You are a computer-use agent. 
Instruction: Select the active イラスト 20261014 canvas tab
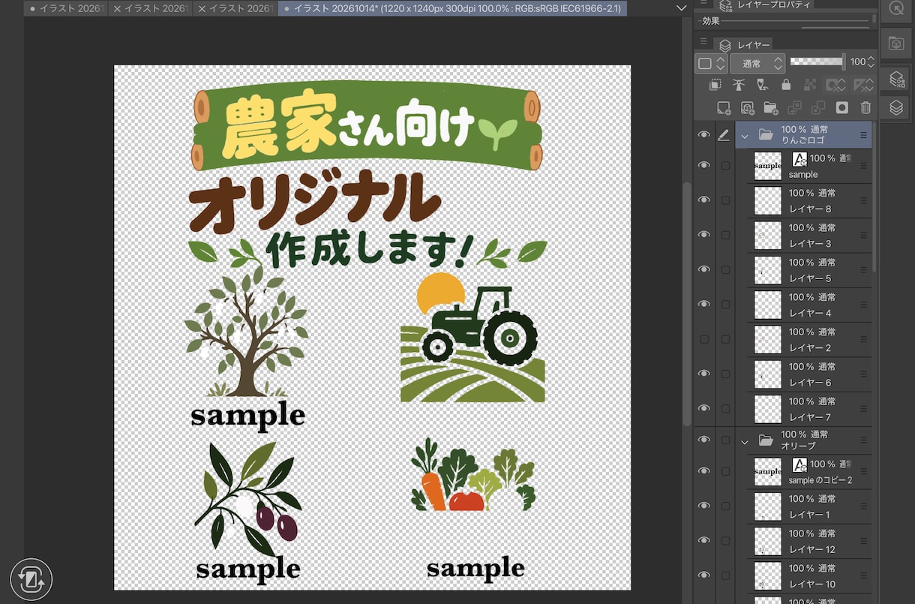pyautogui.click(x=452, y=8)
